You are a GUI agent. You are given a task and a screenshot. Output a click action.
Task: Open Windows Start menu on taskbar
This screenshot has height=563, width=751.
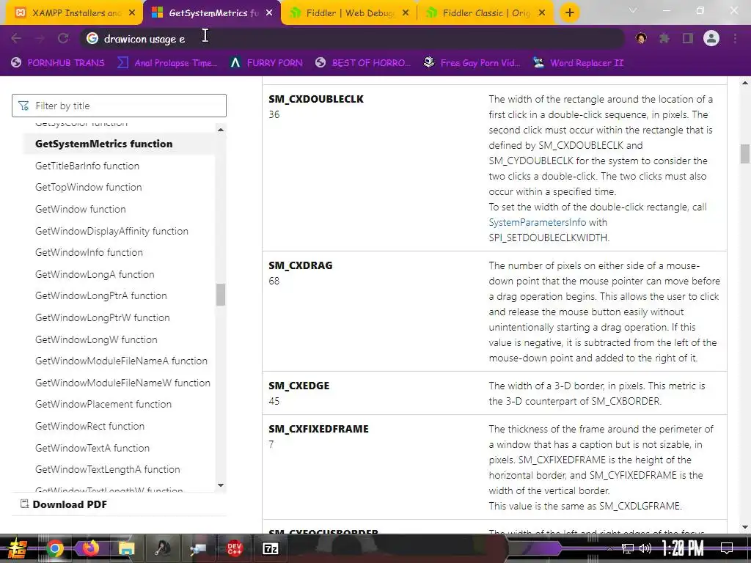pos(16,548)
